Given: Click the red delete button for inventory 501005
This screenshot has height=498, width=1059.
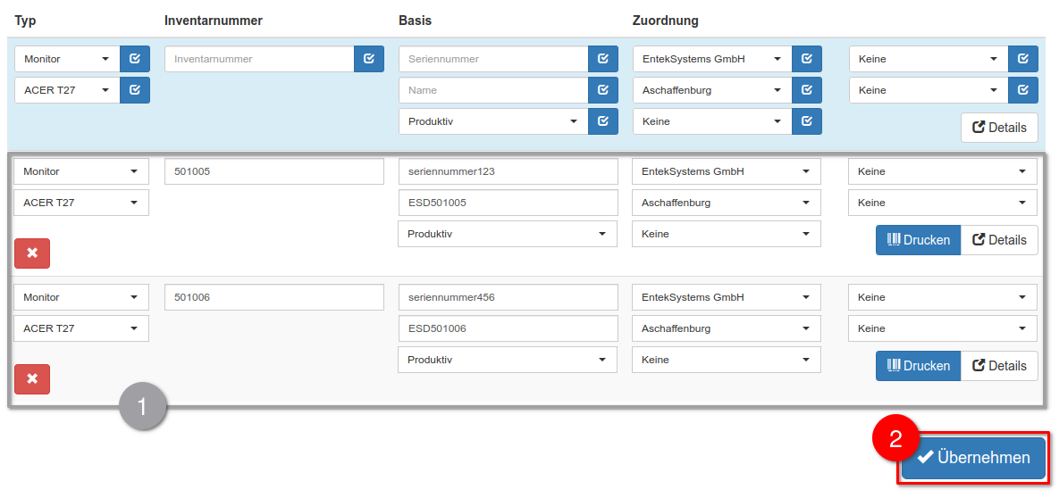Looking at the screenshot, I should point(32,253).
